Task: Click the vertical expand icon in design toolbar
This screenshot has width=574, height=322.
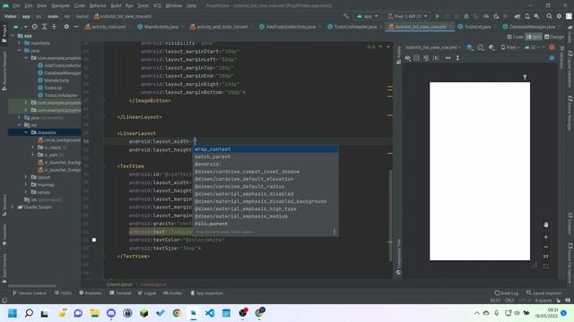Action: [457, 58]
